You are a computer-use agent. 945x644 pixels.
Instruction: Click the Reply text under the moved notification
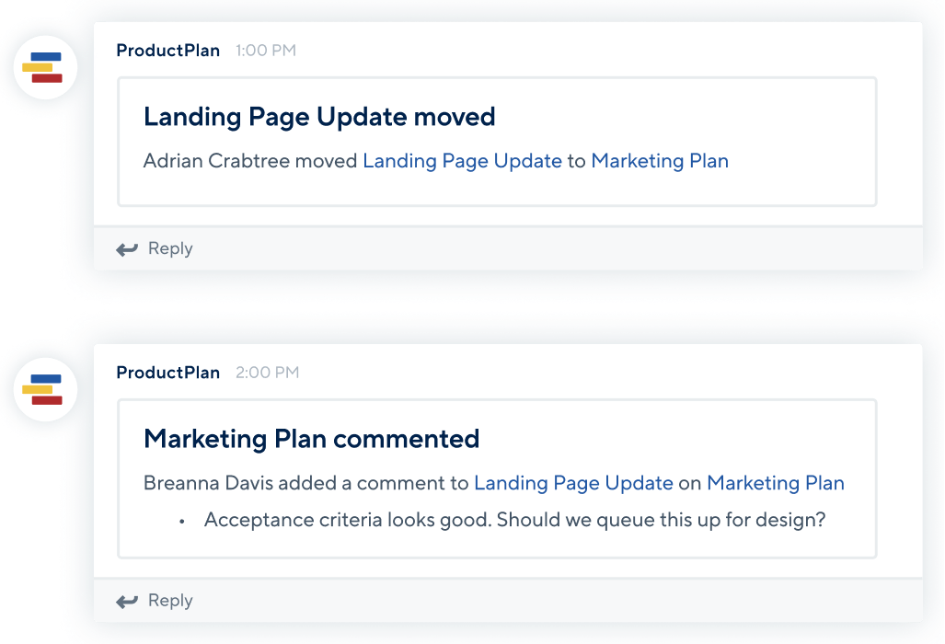click(x=170, y=248)
